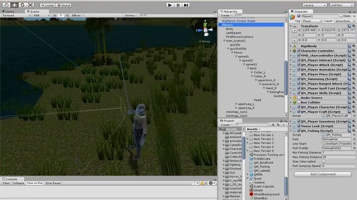Click position P reset button
The image size is (357, 200).
pos(295,30)
